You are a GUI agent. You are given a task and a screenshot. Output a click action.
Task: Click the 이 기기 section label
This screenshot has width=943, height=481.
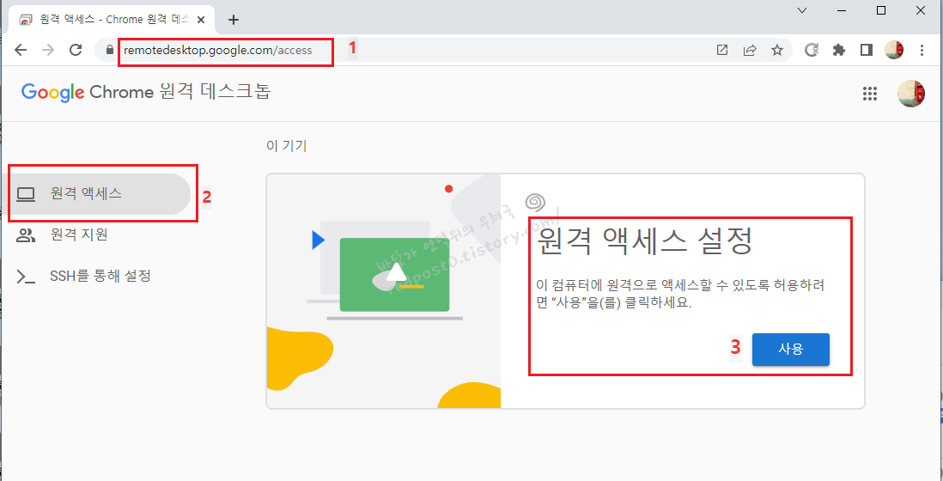click(x=286, y=146)
